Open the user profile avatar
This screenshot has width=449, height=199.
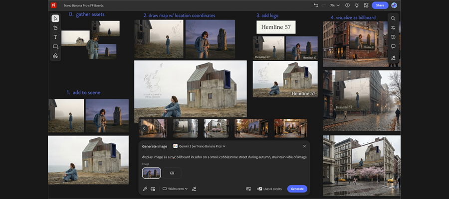(x=394, y=5)
